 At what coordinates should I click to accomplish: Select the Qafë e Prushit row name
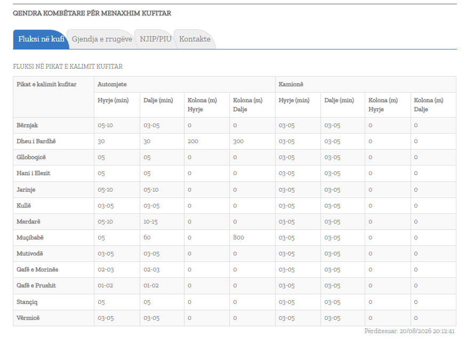pyautogui.click(x=36, y=286)
